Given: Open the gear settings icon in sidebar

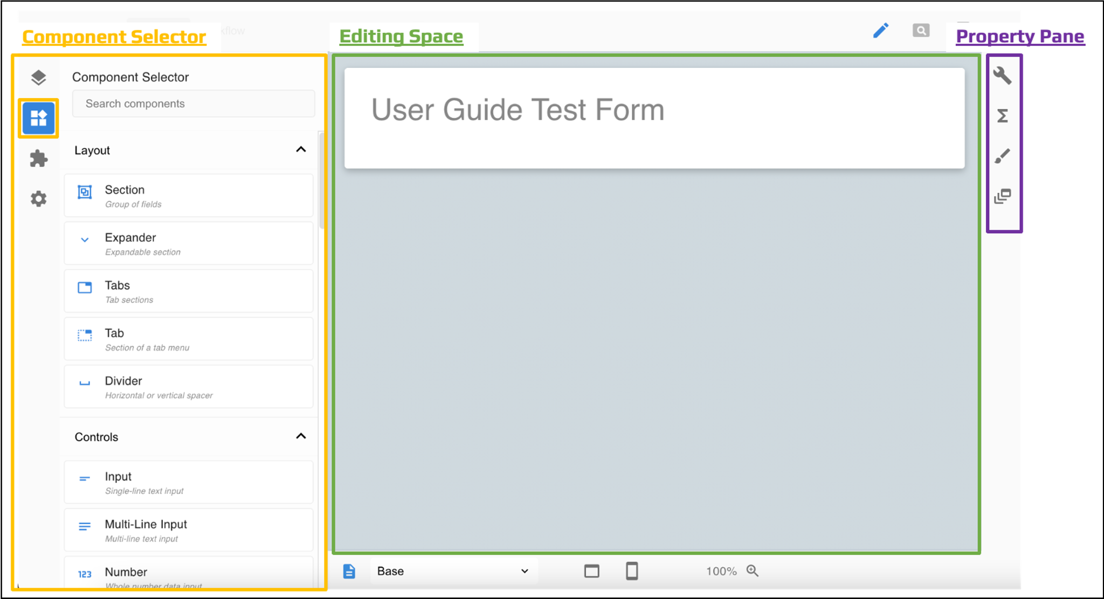Looking at the screenshot, I should point(38,199).
